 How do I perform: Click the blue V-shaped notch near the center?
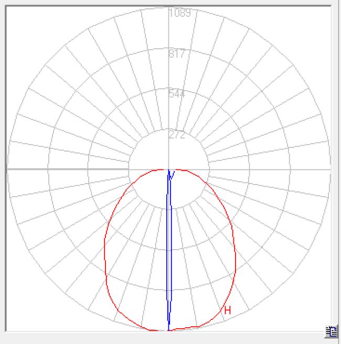tap(170, 176)
